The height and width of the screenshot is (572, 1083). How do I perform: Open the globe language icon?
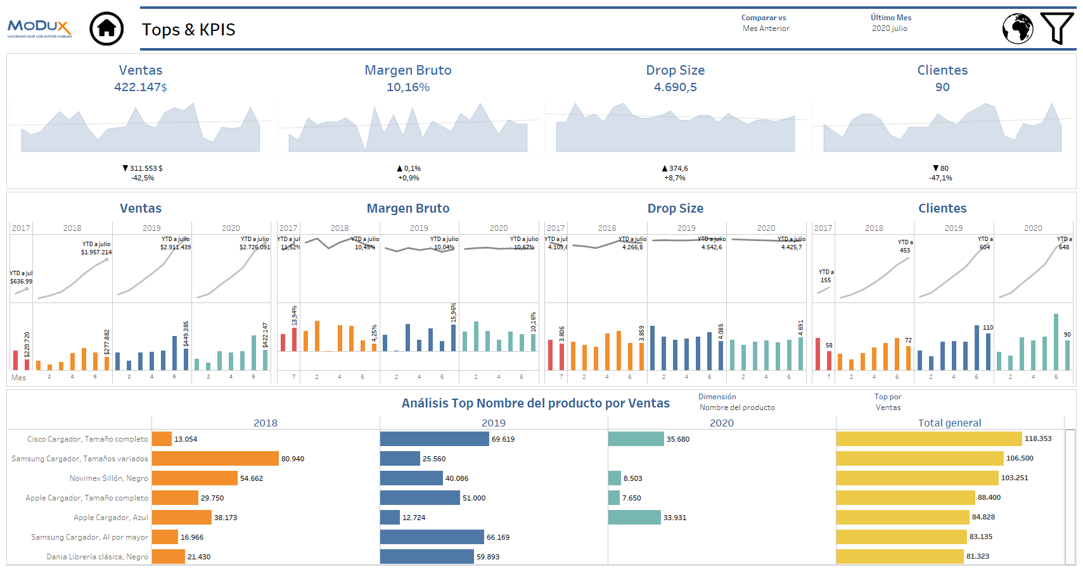pyautogui.click(x=1018, y=28)
